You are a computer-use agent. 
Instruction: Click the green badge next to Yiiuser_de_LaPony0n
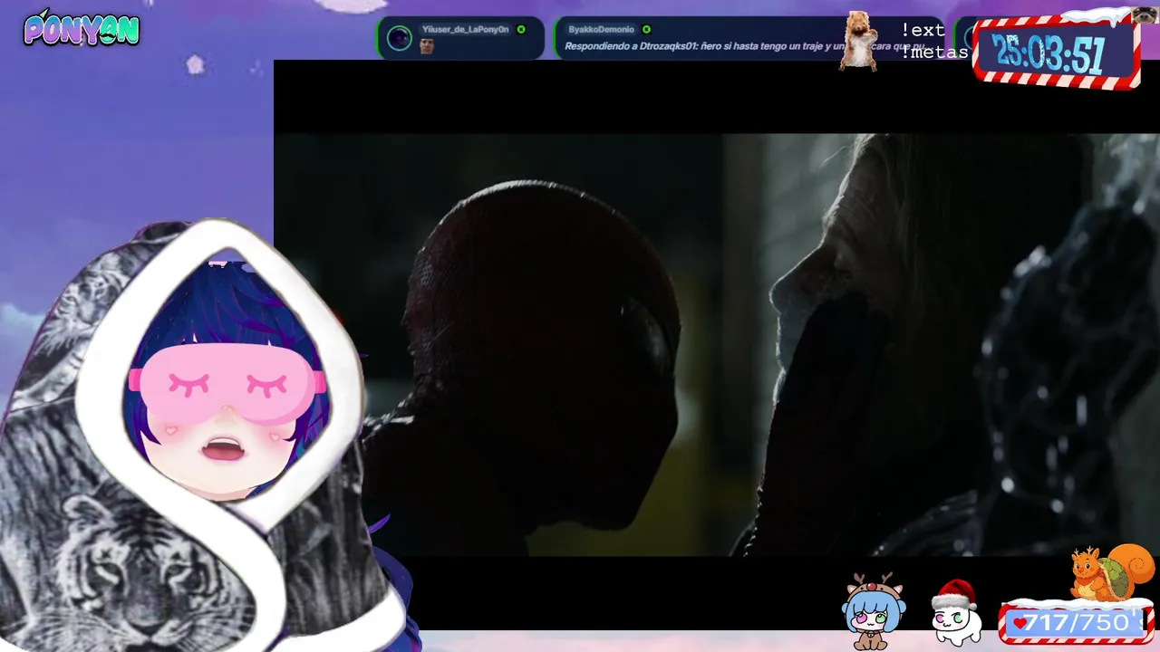click(x=521, y=30)
